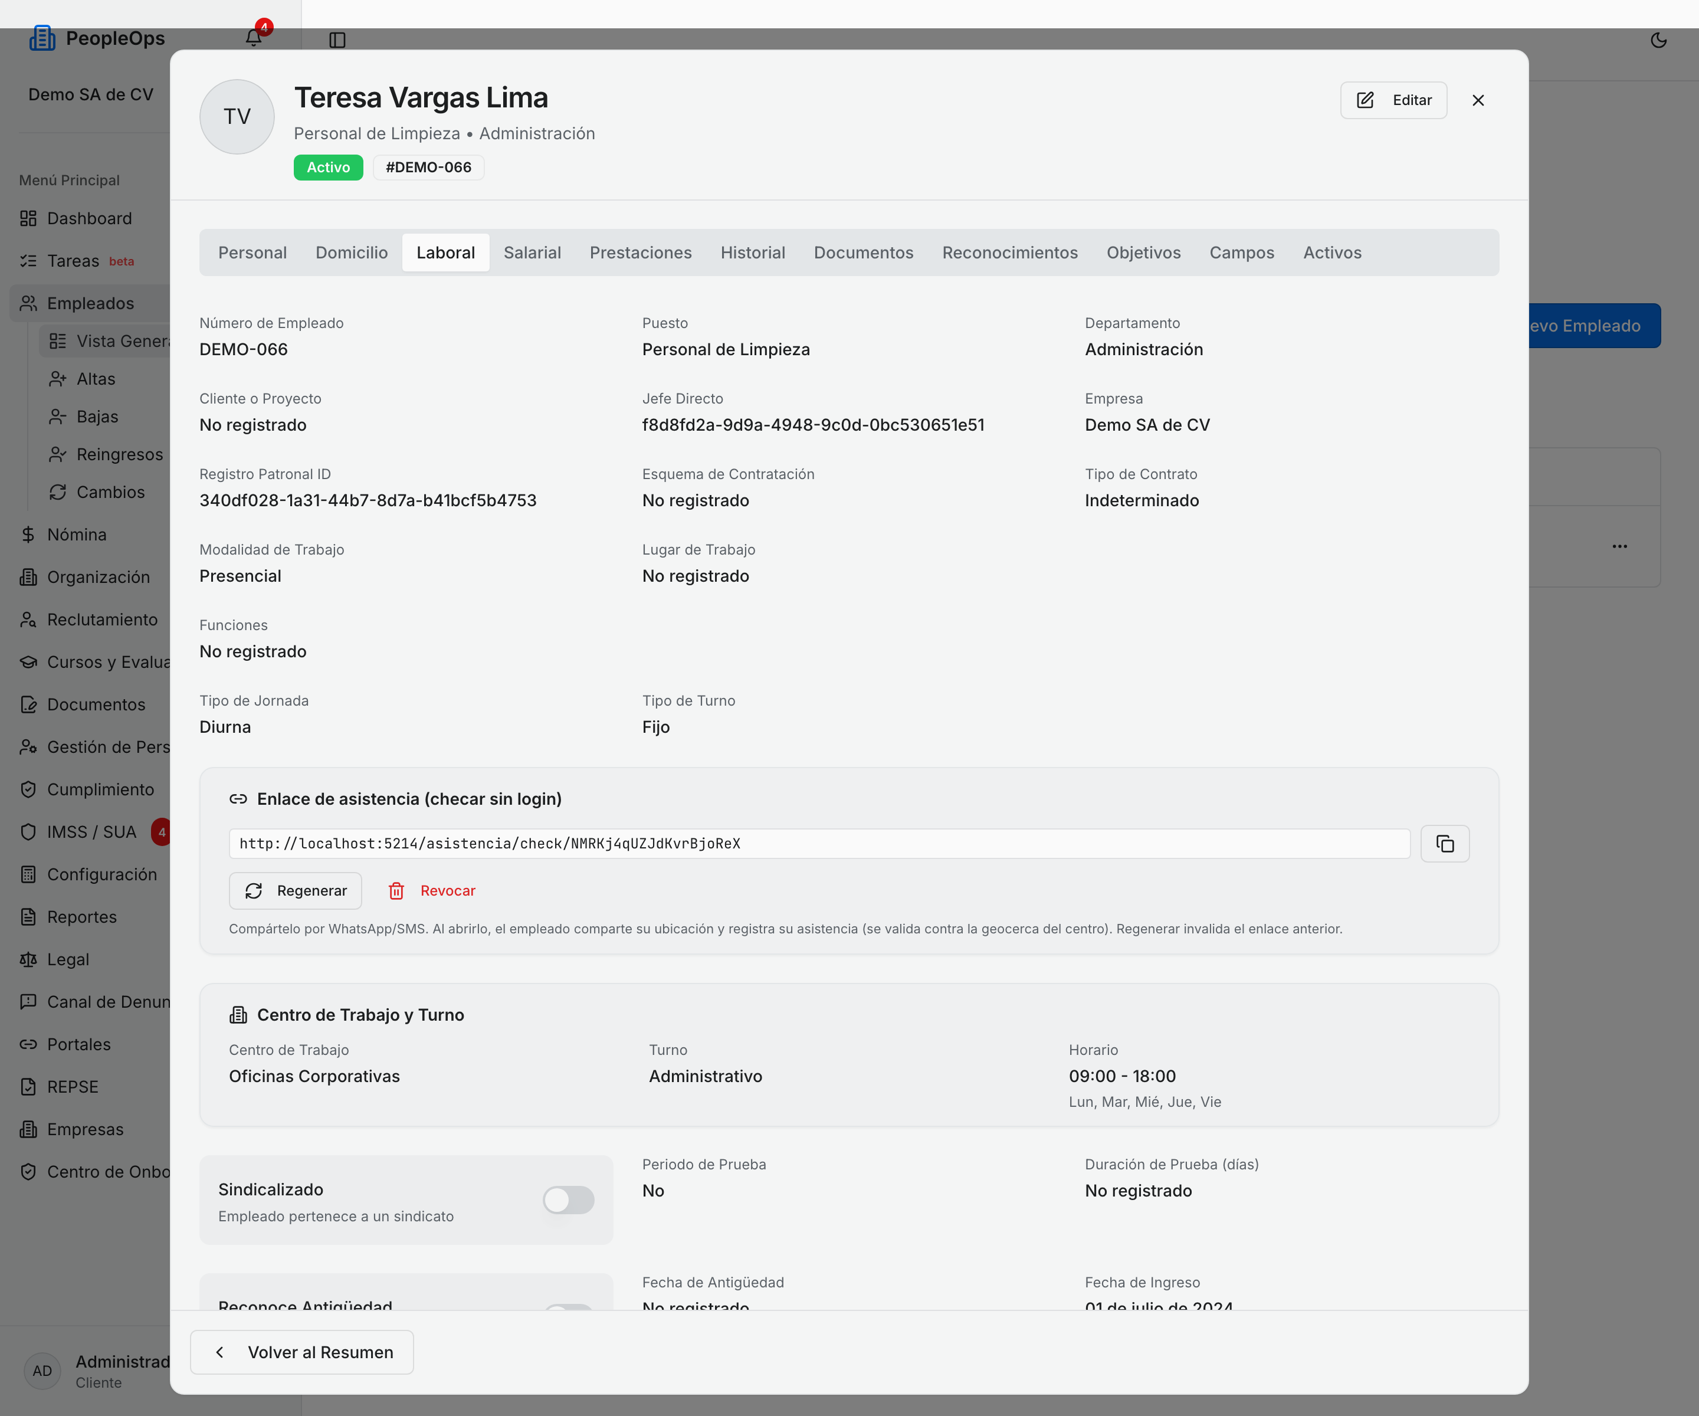The image size is (1699, 1416).
Task: Expand the Empleados menu section
Action: click(x=91, y=303)
